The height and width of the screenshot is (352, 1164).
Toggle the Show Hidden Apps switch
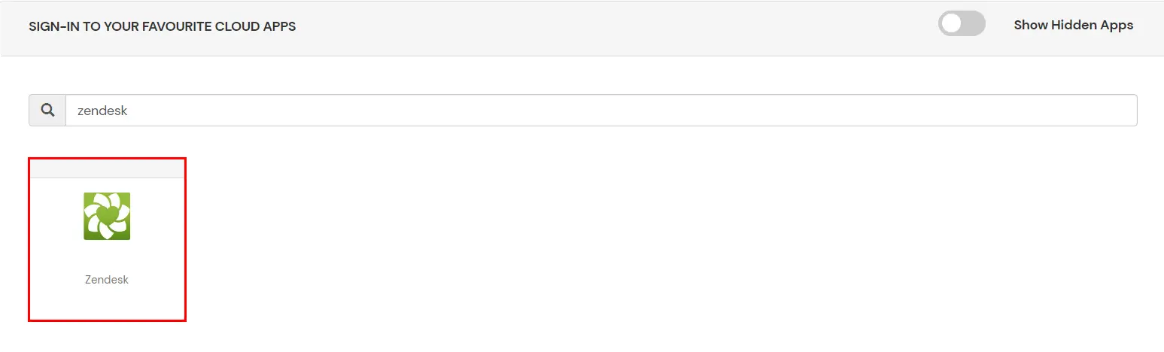click(961, 24)
